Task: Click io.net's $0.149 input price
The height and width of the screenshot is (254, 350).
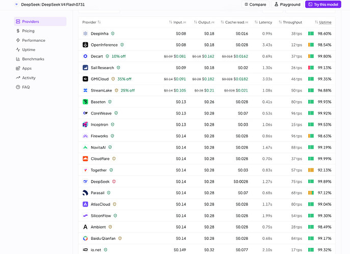Action: tap(180, 250)
